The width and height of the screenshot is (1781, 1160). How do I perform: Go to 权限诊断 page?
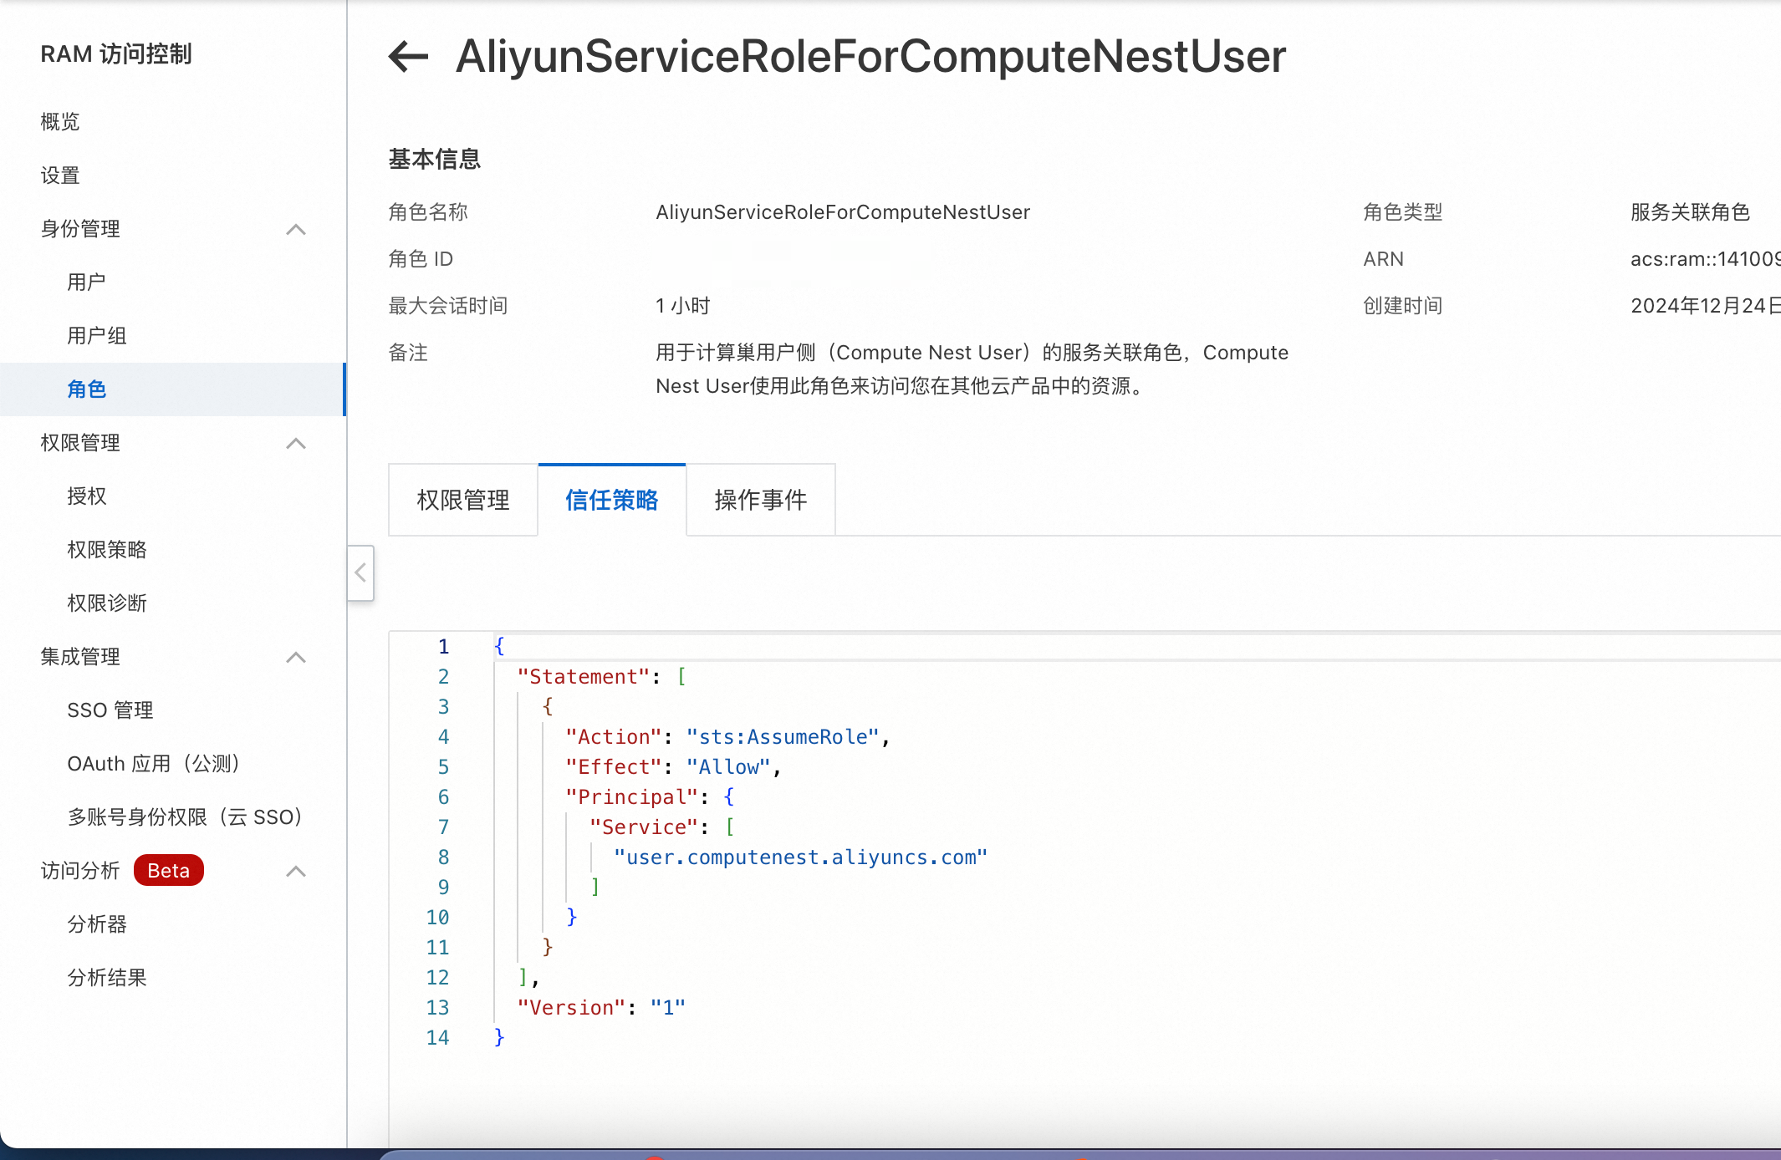click(x=107, y=603)
